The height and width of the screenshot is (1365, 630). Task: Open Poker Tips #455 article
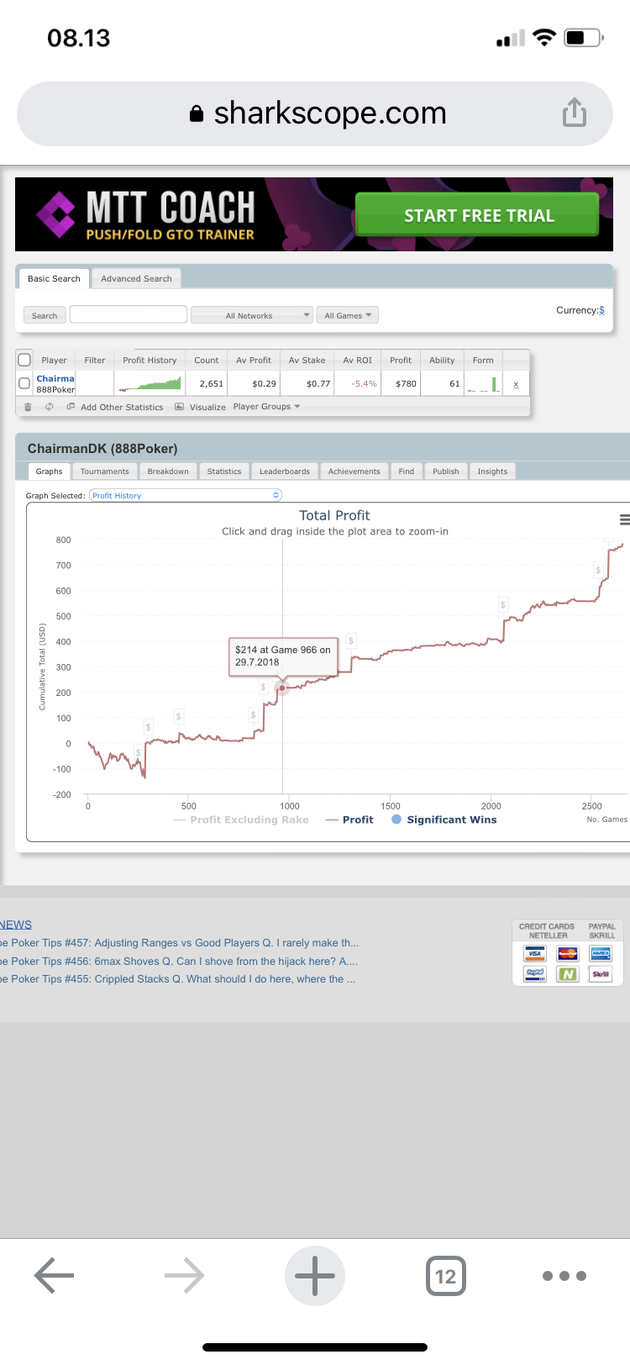click(177, 979)
